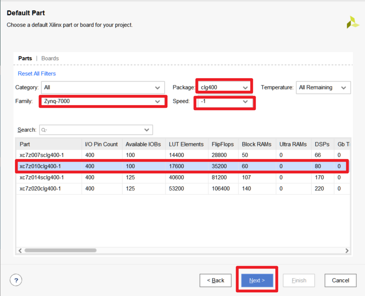
Task: Click LUT value 14400
Action: tap(176, 155)
